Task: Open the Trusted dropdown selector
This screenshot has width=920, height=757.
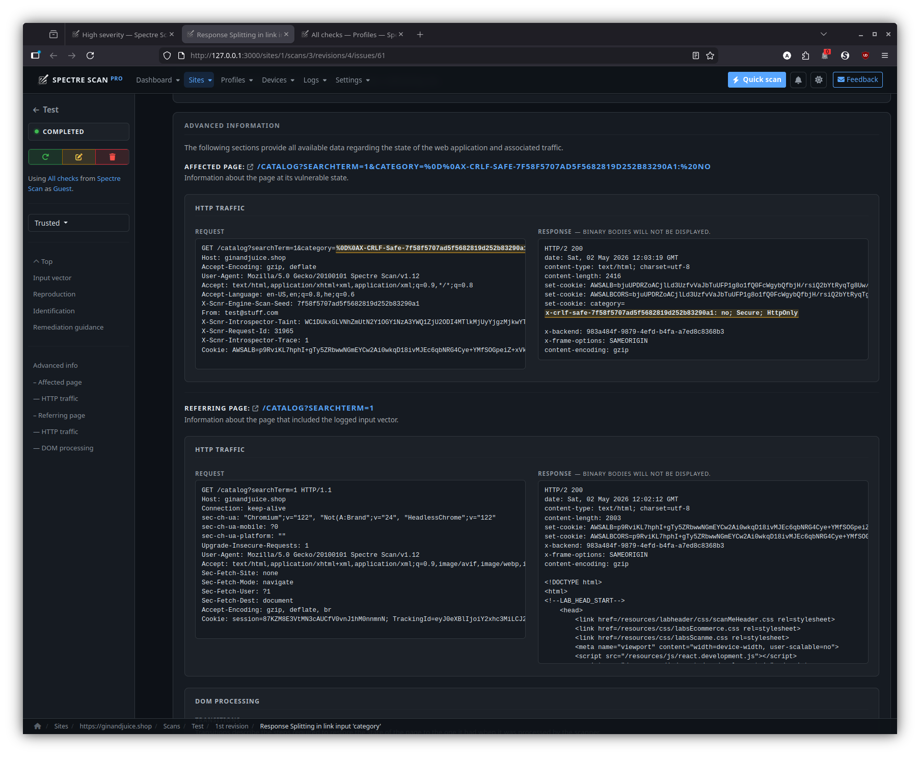Action: [78, 223]
